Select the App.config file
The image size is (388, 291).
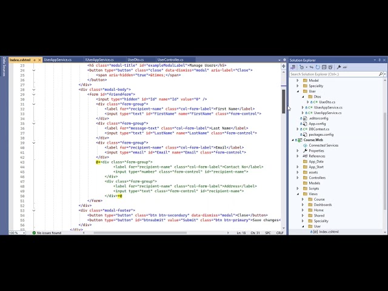click(x=317, y=124)
